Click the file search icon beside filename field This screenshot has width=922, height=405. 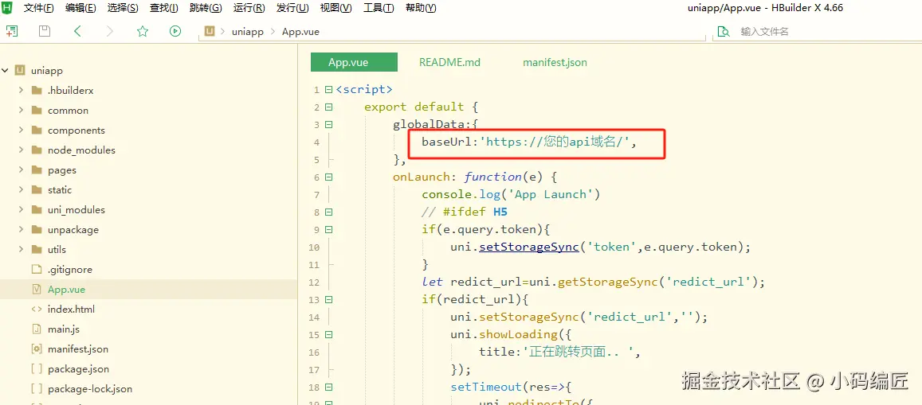(x=724, y=32)
